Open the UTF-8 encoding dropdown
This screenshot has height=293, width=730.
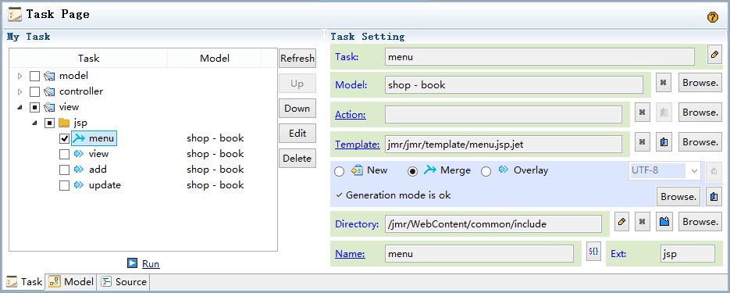[x=695, y=170]
